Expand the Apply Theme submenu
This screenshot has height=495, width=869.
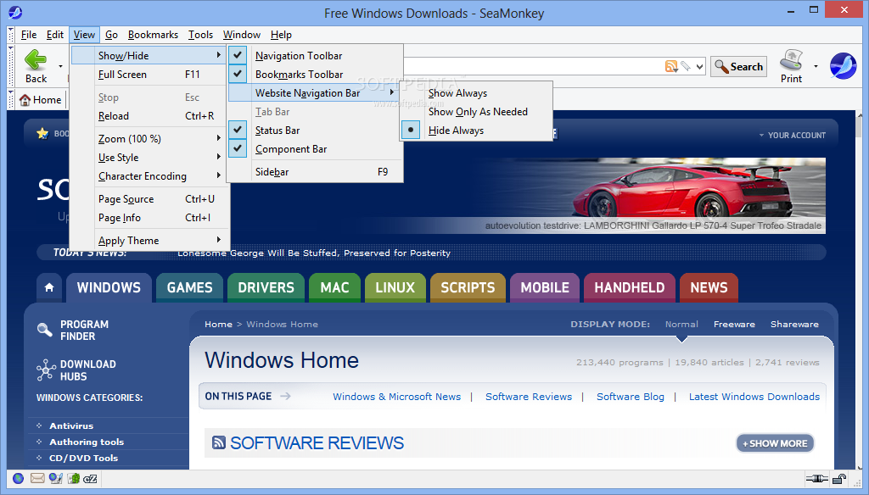pos(149,241)
